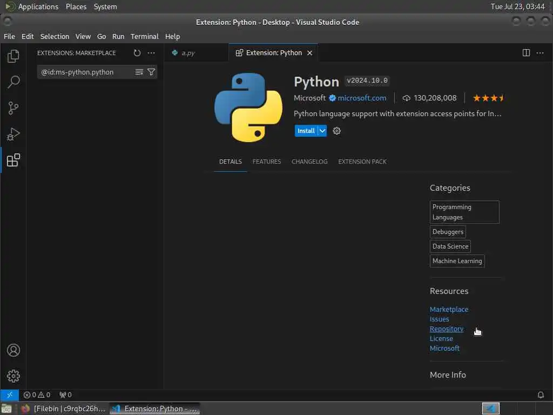Open the Search view in activity bar
This screenshot has height=415, width=553.
14,82
